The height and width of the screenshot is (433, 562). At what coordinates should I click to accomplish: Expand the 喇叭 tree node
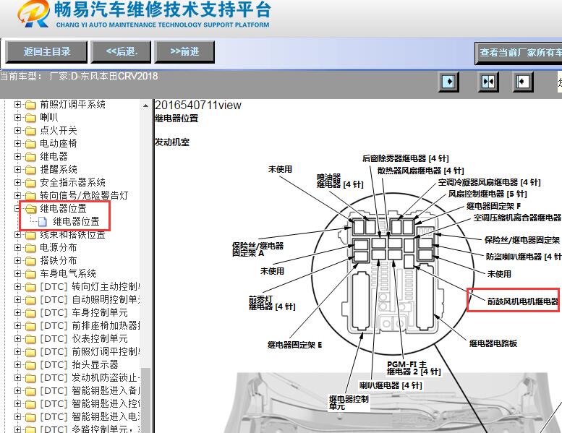pyautogui.click(x=17, y=118)
